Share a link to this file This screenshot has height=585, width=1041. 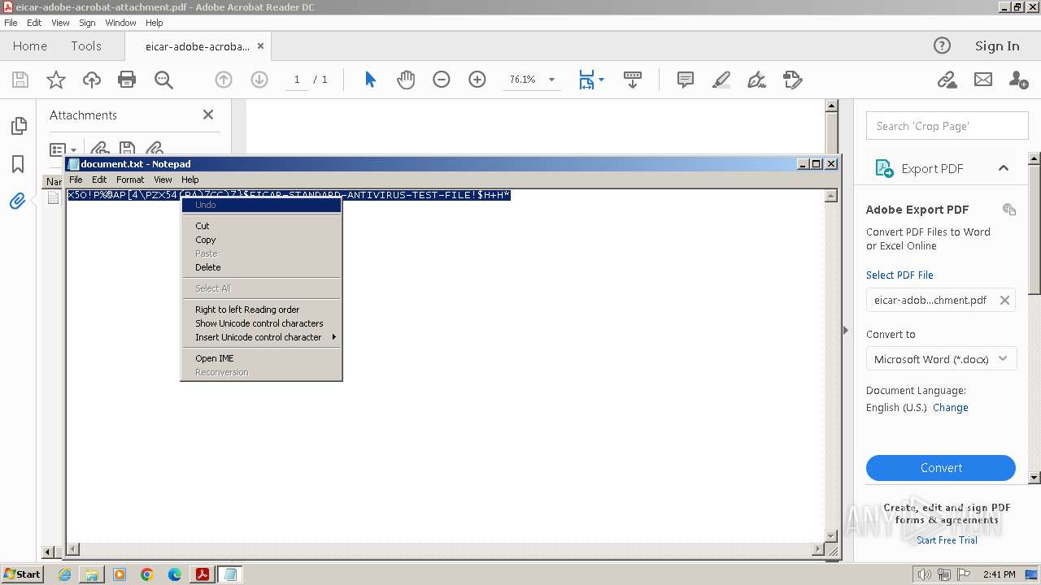click(x=947, y=80)
